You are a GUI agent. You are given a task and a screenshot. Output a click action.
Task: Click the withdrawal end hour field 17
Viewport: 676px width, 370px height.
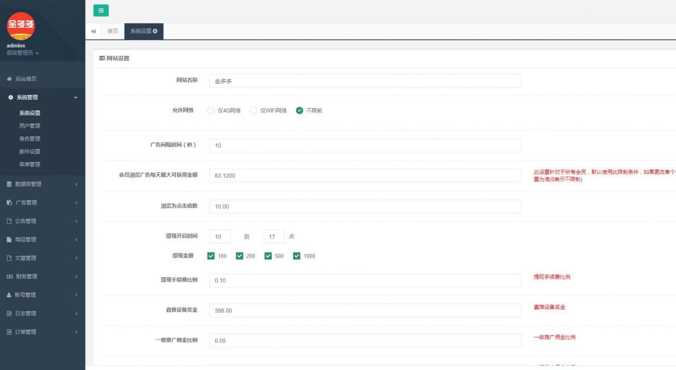click(274, 237)
